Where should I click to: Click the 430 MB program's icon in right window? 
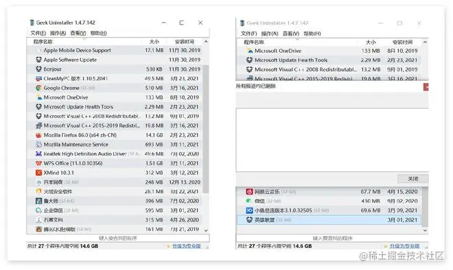[249, 201]
